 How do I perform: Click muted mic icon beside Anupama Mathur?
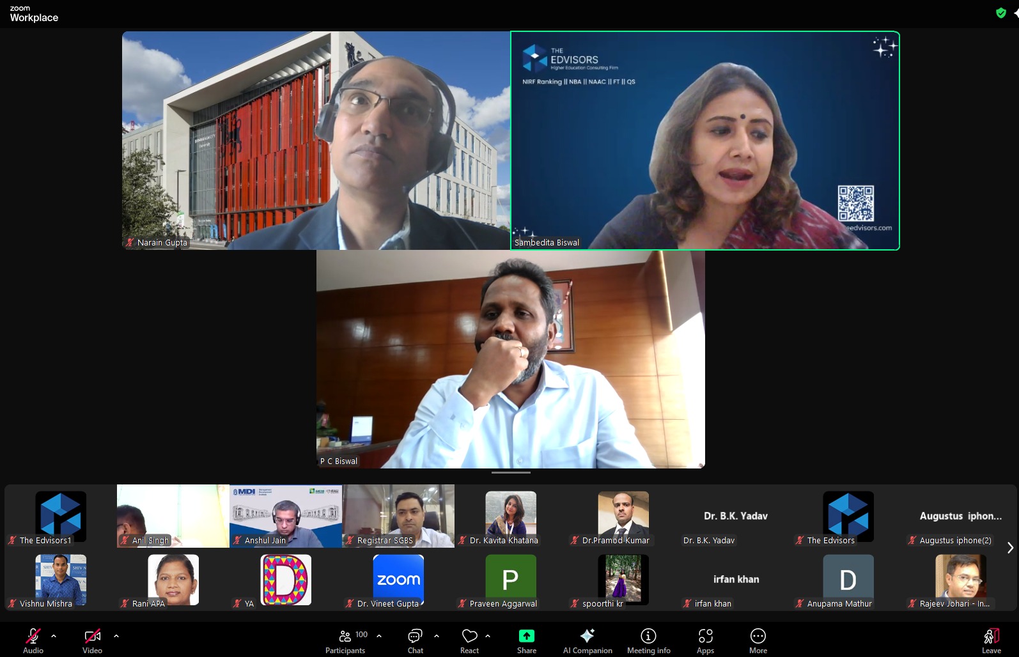[800, 603]
